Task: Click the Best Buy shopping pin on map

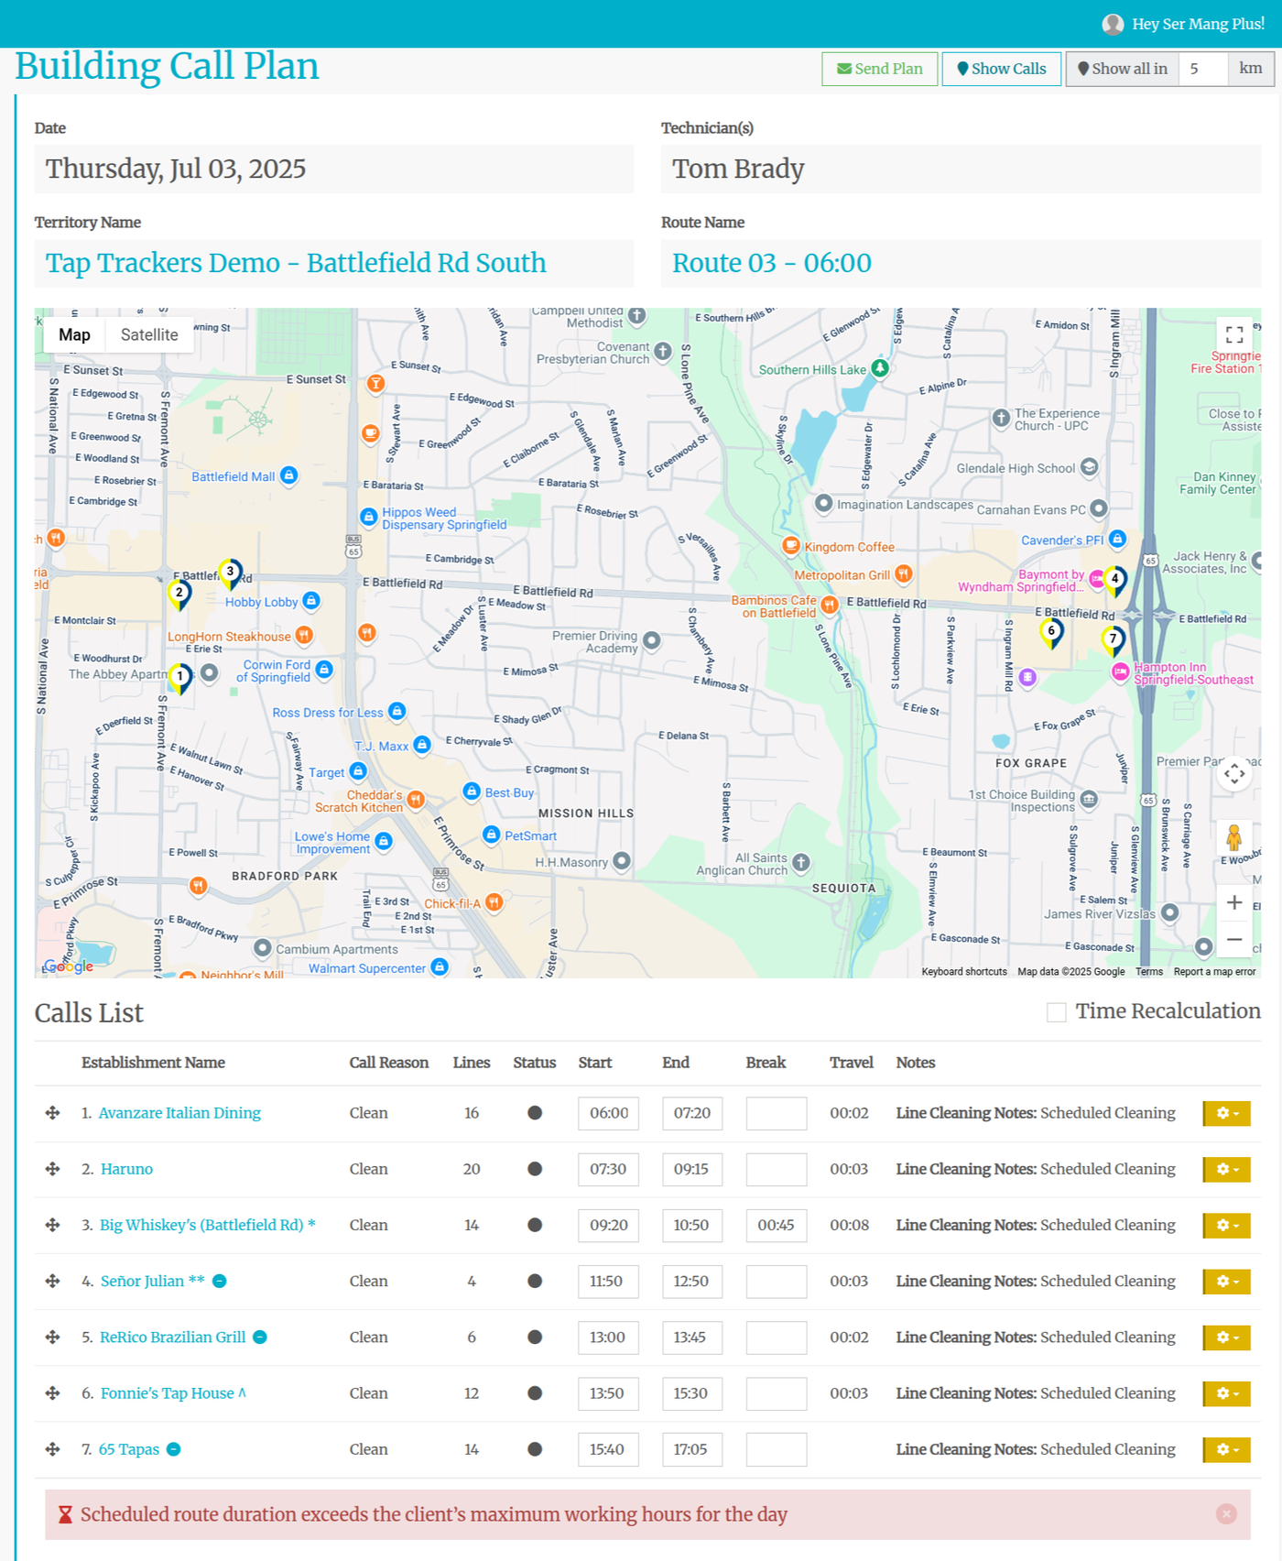Action: pos(472,791)
